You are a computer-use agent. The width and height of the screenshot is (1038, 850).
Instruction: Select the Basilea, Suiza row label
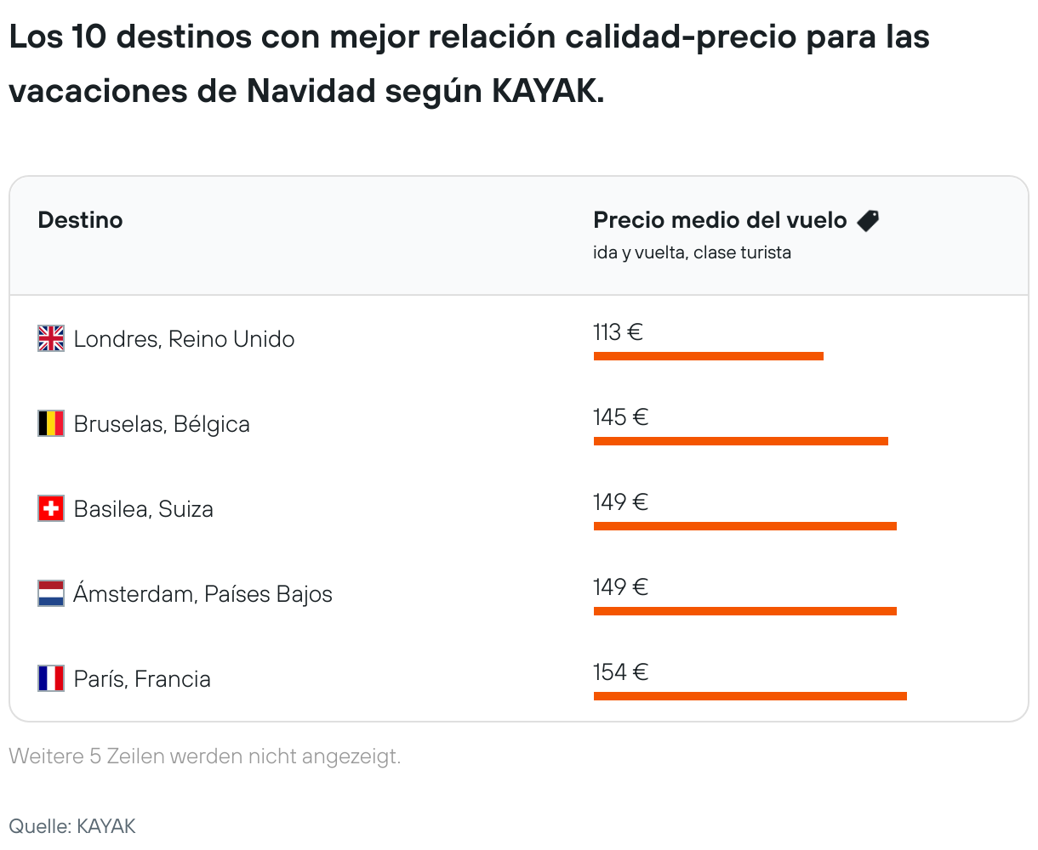point(143,509)
